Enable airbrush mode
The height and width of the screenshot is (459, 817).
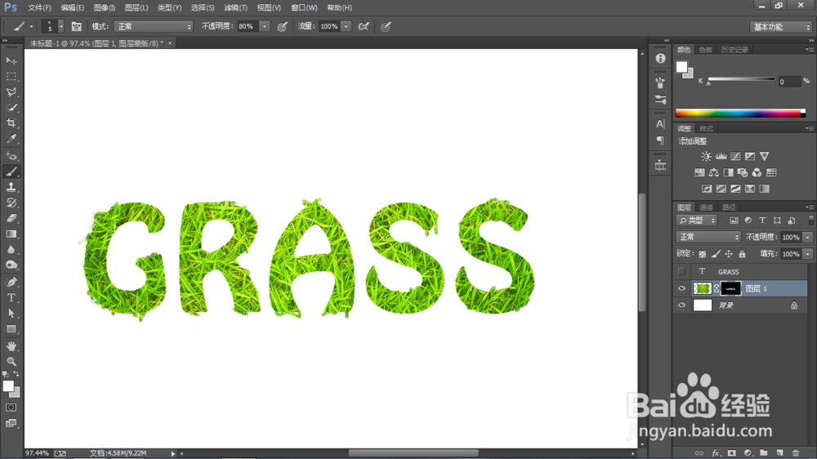tap(364, 27)
